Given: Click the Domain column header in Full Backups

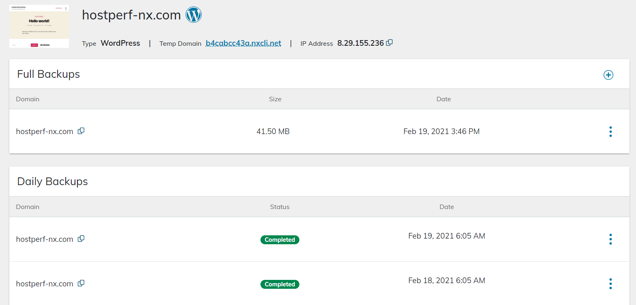Looking at the screenshot, I should click(x=28, y=99).
